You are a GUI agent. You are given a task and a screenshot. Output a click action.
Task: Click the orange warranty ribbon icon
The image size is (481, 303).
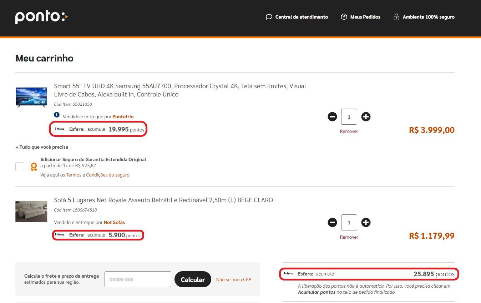click(x=34, y=167)
